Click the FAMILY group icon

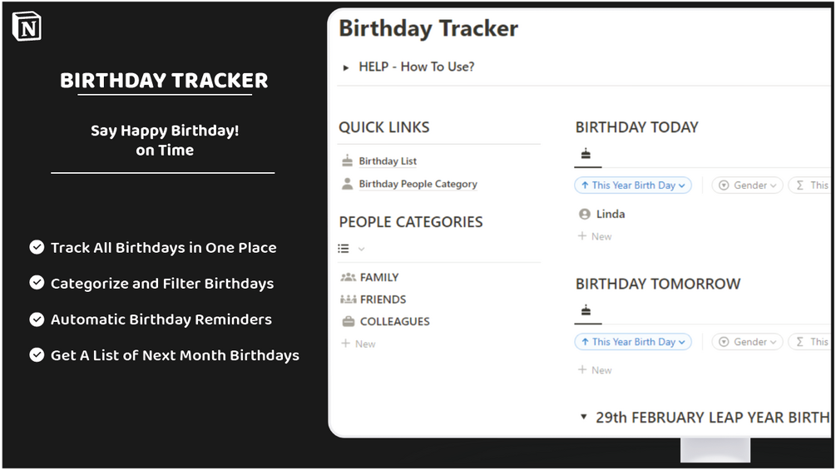pos(349,277)
